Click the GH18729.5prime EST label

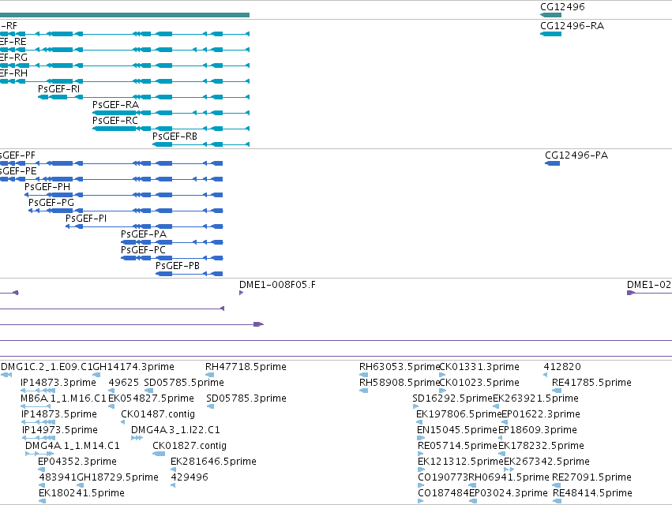[x=118, y=477]
